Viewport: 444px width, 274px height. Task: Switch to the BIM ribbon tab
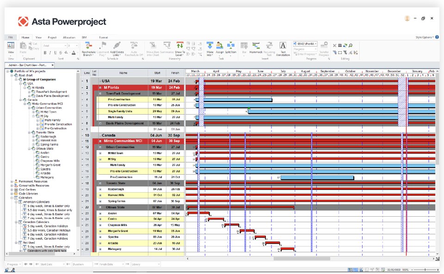pyautogui.click(x=84, y=37)
